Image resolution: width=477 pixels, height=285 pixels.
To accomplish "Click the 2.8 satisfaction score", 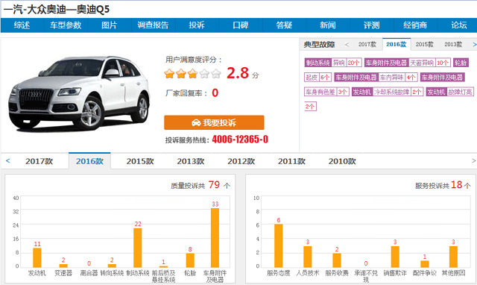I will (x=238, y=73).
